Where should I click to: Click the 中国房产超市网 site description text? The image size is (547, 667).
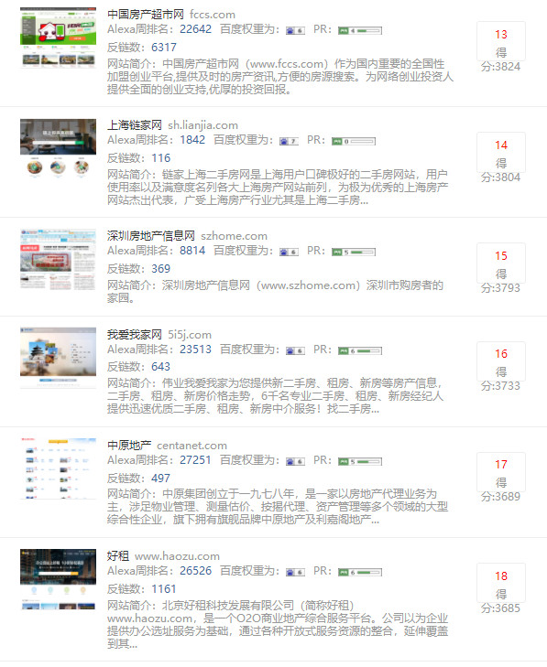(x=279, y=77)
